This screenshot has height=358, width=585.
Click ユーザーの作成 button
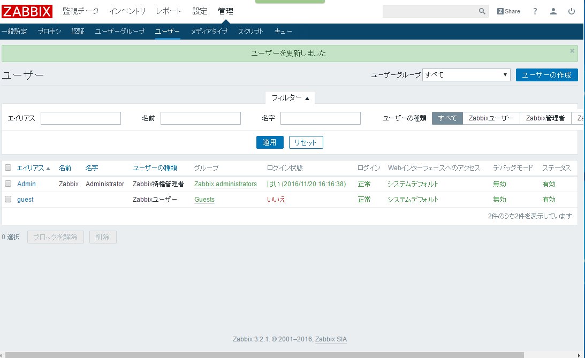(x=546, y=75)
